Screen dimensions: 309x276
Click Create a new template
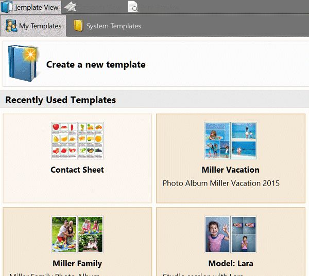(156, 64)
